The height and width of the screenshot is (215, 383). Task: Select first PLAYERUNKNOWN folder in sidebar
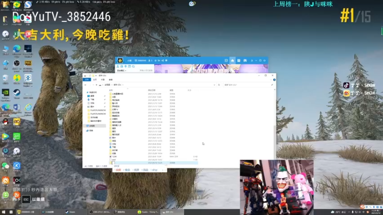97,110
